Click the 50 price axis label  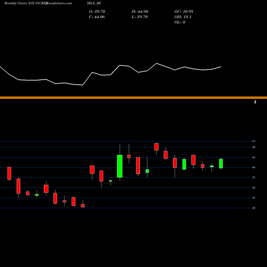(x=254, y=147)
